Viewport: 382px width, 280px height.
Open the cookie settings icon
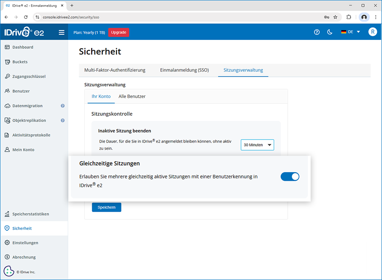coord(9,271)
